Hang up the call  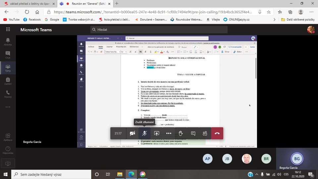pyautogui.click(x=217, y=133)
